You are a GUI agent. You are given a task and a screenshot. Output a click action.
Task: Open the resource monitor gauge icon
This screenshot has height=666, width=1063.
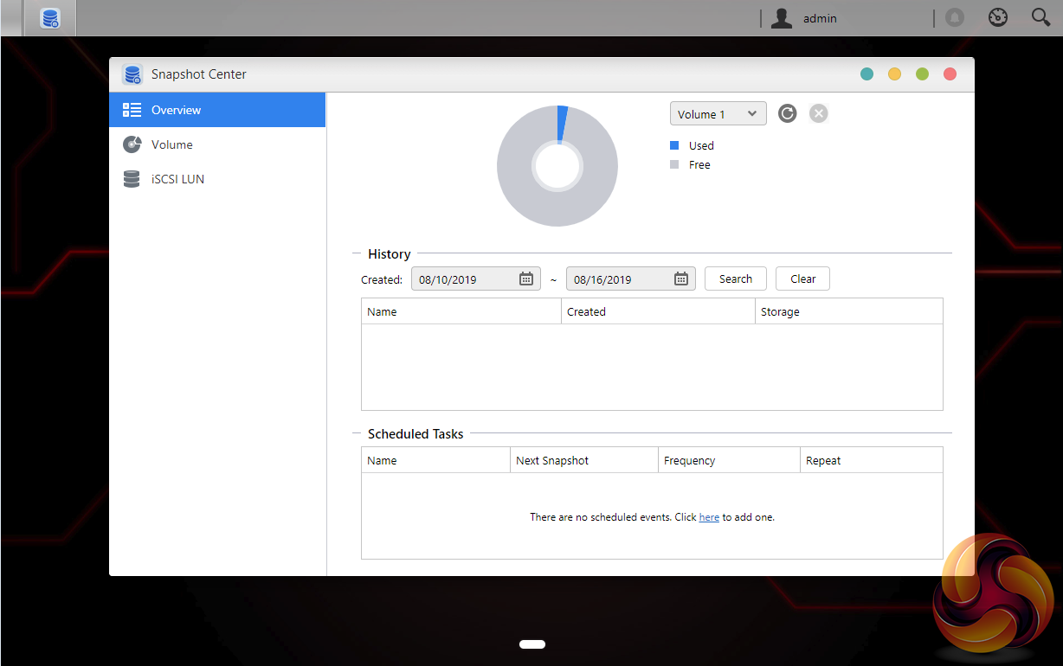pos(998,18)
